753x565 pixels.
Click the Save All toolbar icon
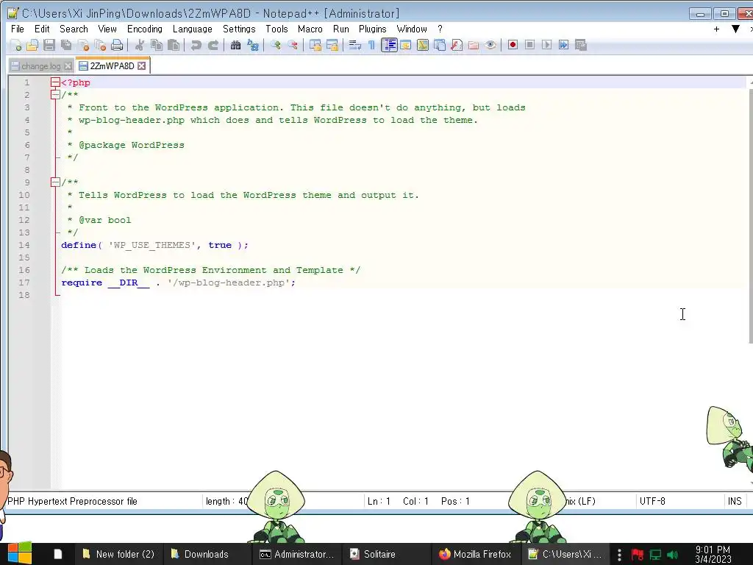coord(66,45)
